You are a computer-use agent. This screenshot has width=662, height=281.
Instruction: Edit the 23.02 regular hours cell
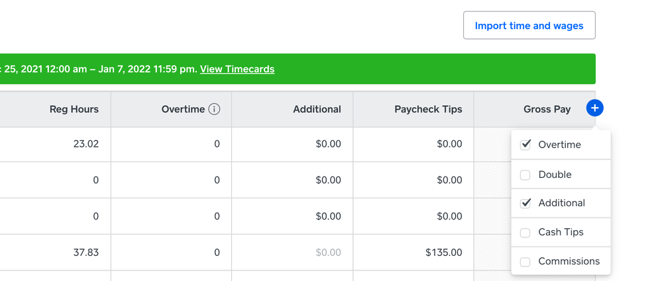click(x=85, y=143)
